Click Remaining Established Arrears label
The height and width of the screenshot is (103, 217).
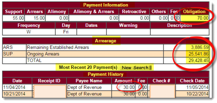pos(58,48)
